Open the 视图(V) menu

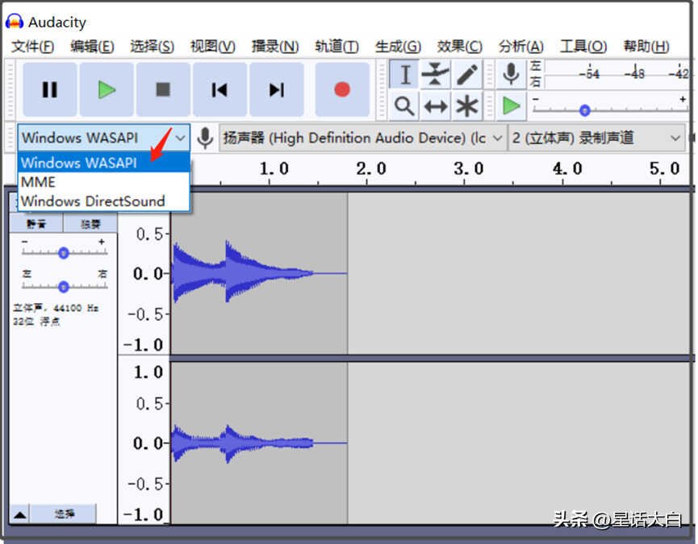pyautogui.click(x=213, y=46)
